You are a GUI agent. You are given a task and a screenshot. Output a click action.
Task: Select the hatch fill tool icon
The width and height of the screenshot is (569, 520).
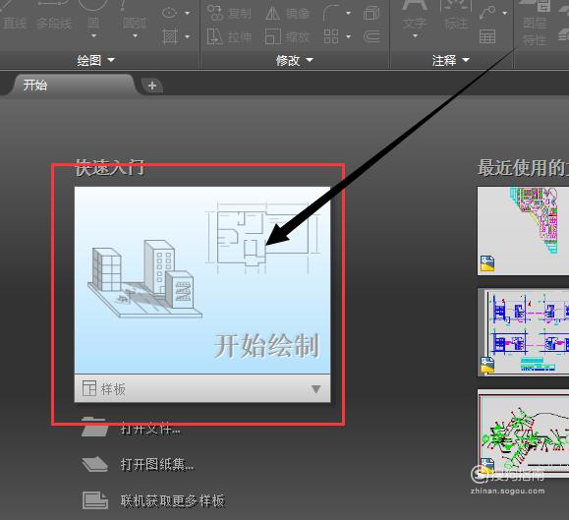pyautogui.click(x=169, y=36)
